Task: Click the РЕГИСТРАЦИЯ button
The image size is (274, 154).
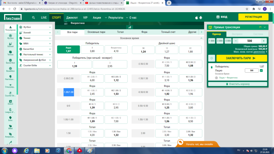Action: 253,17
